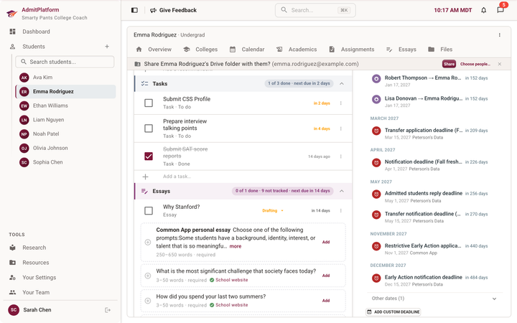Click Ethan Williams' EW avatar
Viewport: 517px width, 323px height.
[x=24, y=106]
